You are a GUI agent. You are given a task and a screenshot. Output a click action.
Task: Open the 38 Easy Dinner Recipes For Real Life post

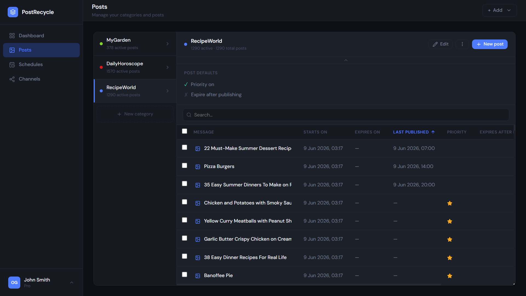[x=245, y=257]
